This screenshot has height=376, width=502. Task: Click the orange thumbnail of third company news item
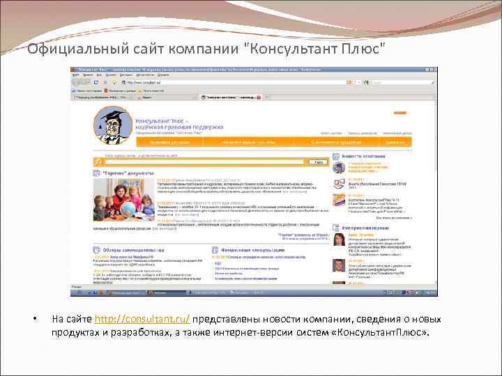pos(339,200)
